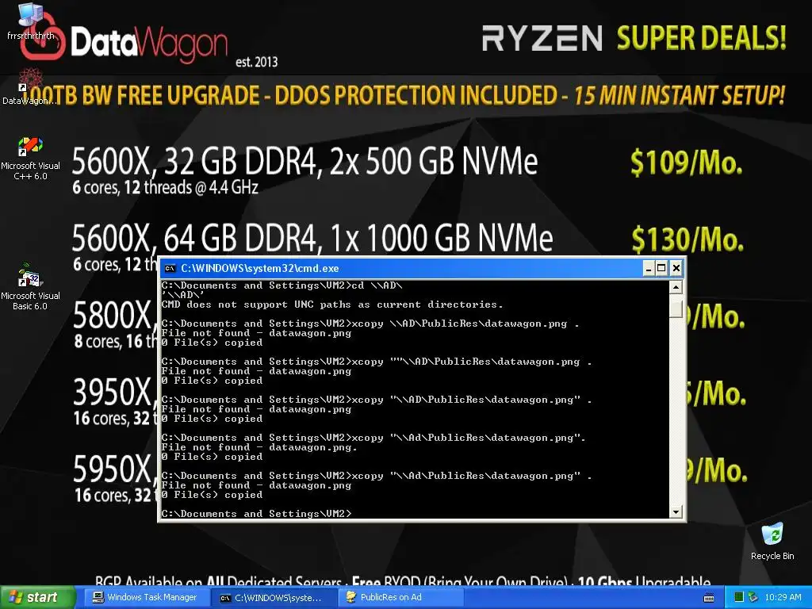Open the Recycle Bin
Screen dimensions: 812x609
(x=772, y=542)
